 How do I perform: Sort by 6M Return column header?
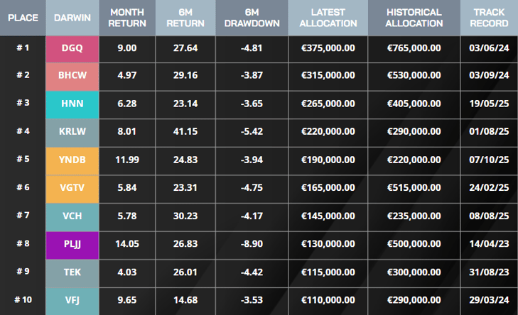(x=186, y=18)
